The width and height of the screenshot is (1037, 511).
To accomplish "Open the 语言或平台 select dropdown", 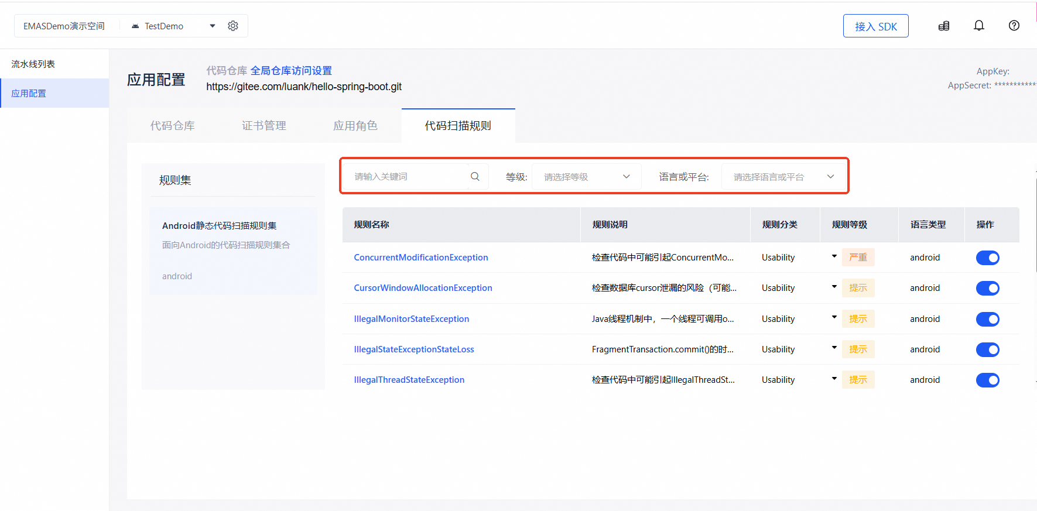I will pyautogui.click(x=784, y=177).
